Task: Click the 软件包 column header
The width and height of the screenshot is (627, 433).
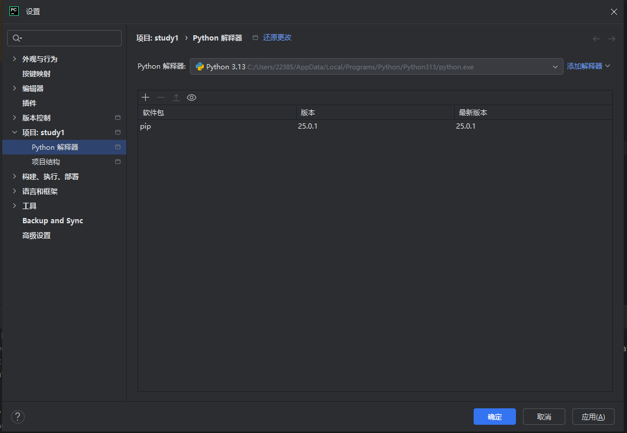Action: 217,112
